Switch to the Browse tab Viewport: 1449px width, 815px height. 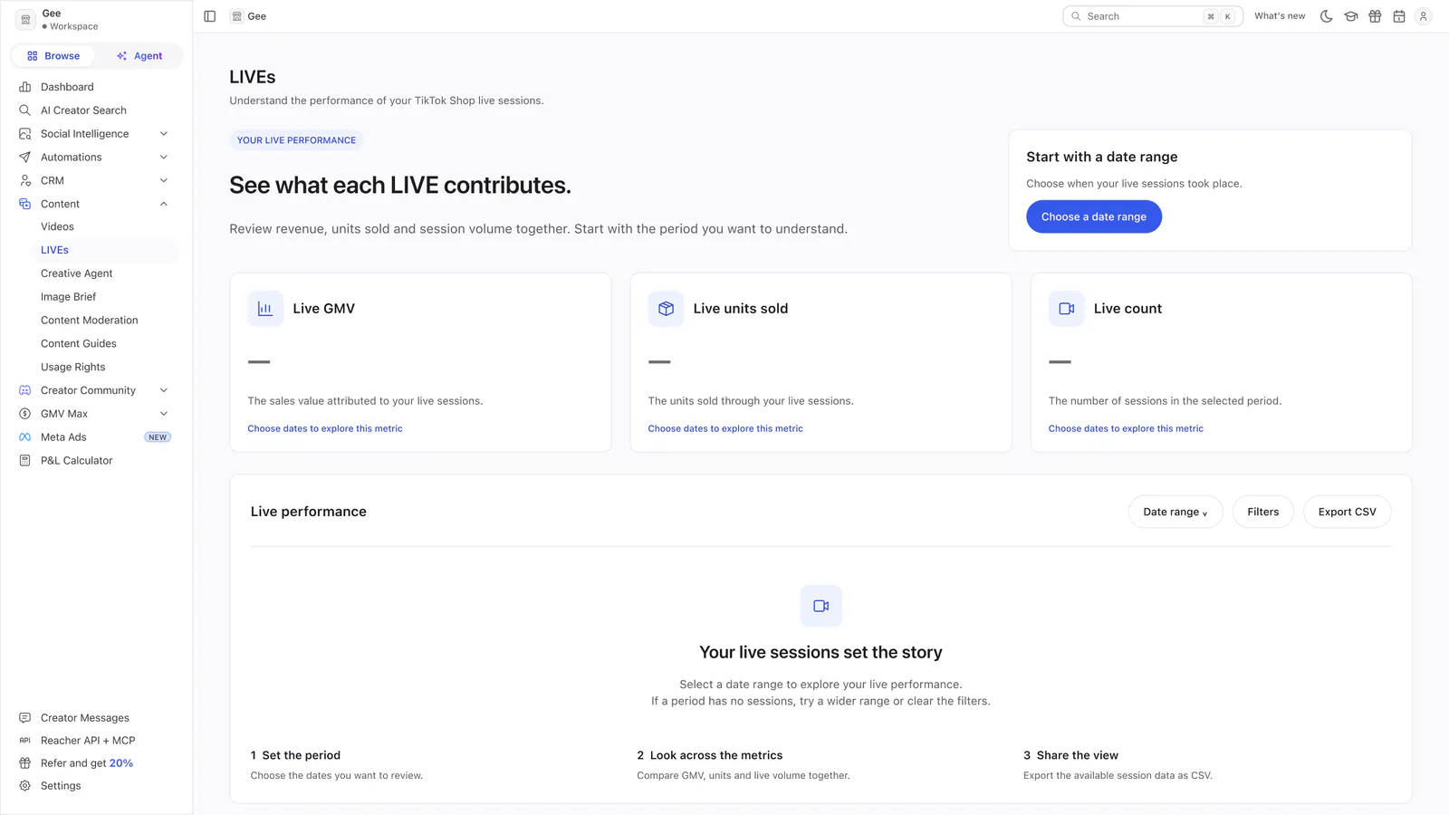(x=53, y=56)
